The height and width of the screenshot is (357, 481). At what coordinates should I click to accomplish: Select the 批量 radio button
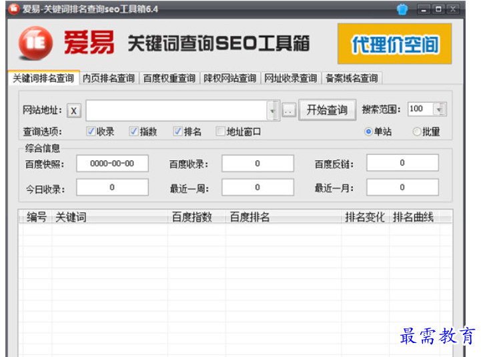[416, 131]
